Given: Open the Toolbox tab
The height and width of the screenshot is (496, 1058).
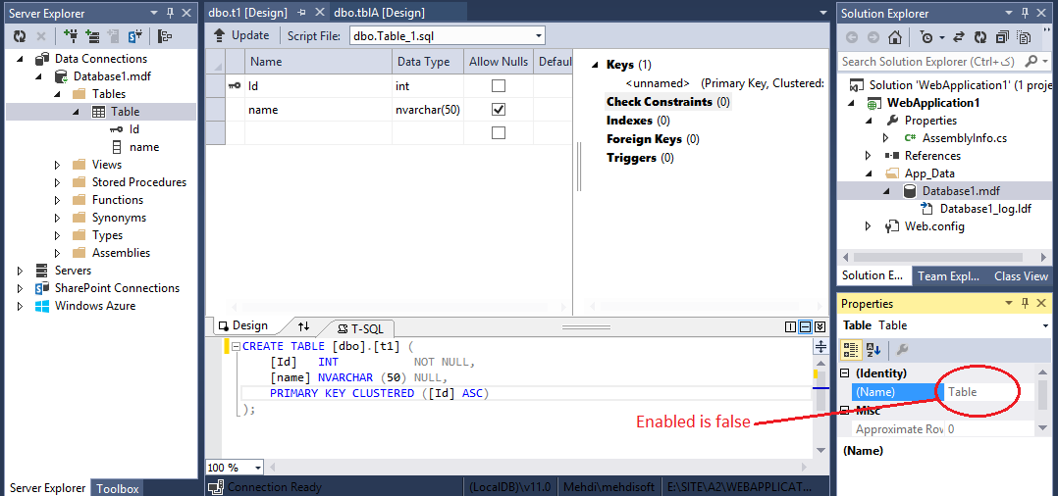Looking at the screenshot, I should (x=118, y=488).
